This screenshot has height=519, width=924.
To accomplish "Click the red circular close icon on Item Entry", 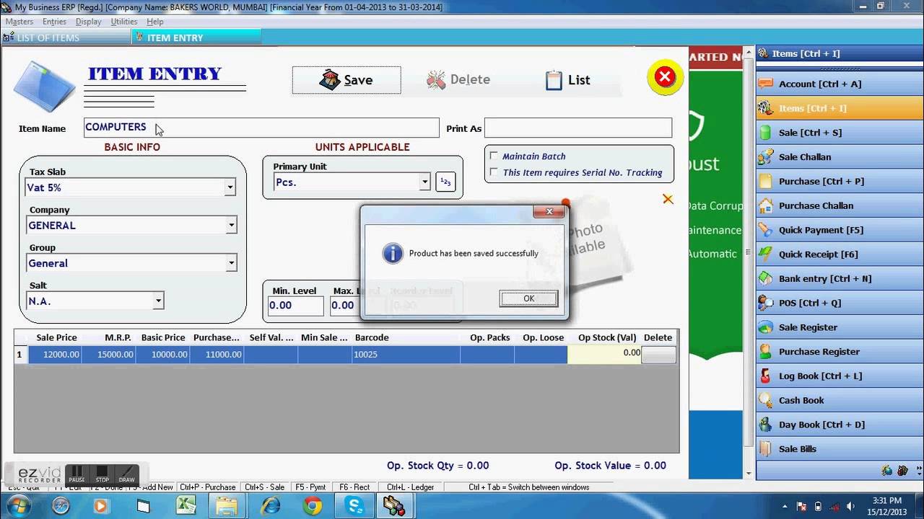I will 665,77.
